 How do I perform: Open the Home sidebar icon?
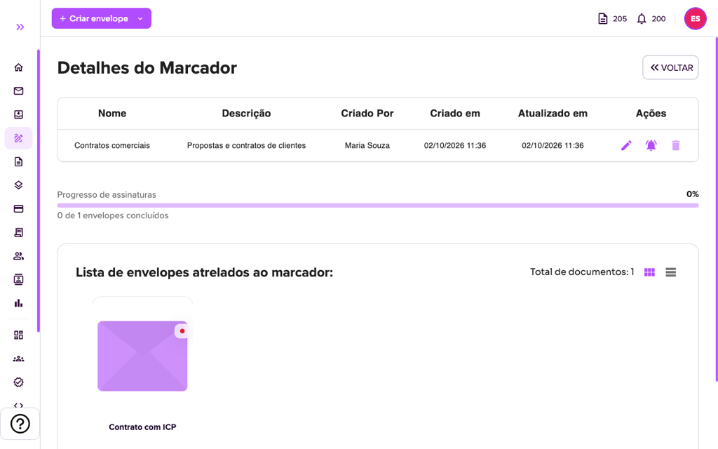[18, 67]
